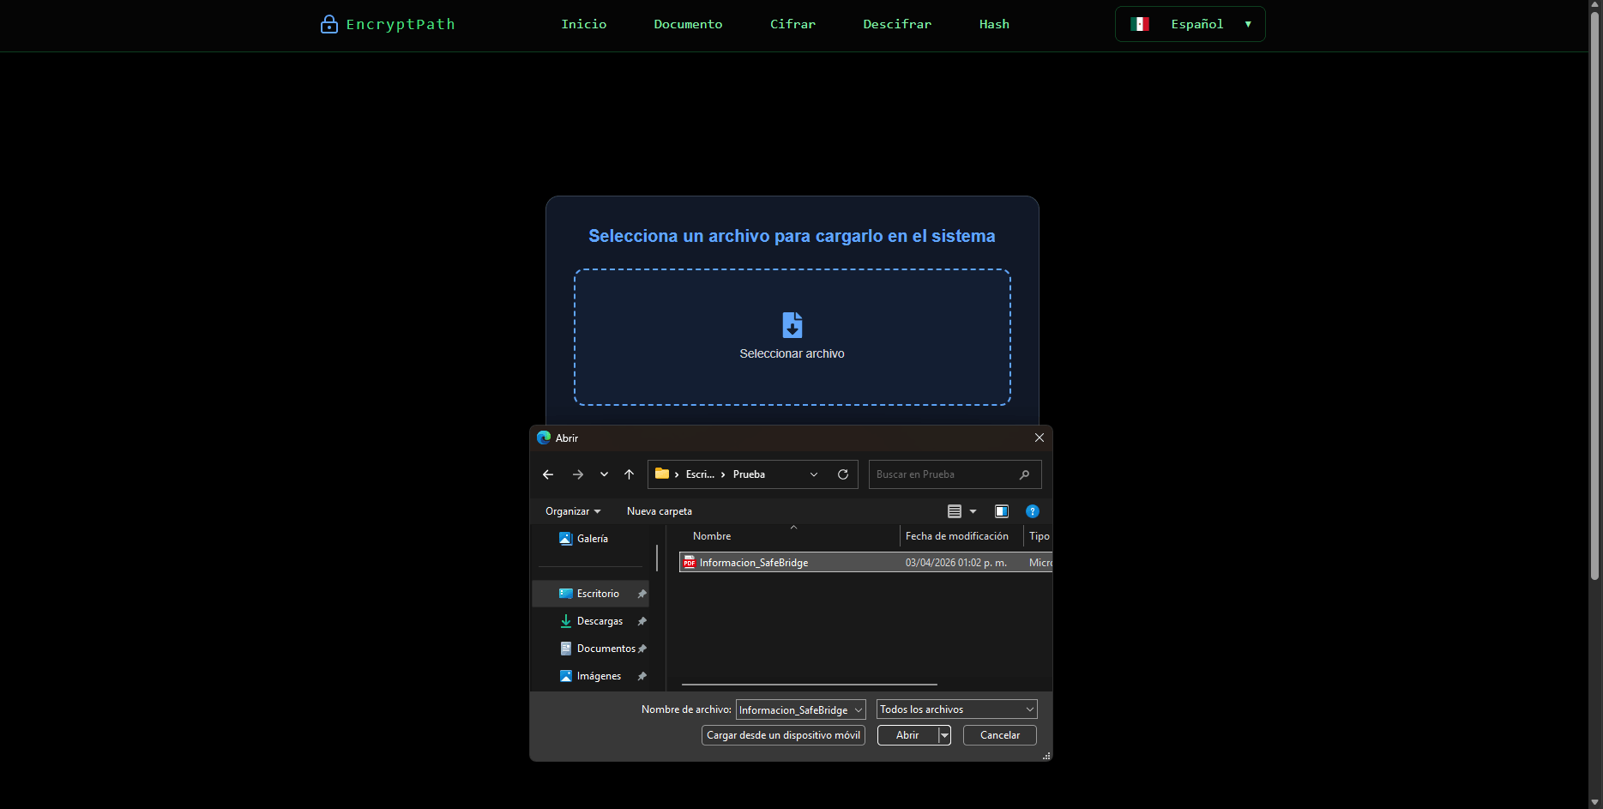Expand Nombre de archivo combo box arrow

858,710
